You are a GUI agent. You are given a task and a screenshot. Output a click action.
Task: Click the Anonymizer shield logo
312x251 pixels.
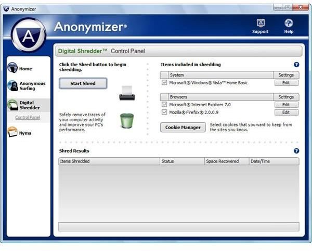pos(29,35)
